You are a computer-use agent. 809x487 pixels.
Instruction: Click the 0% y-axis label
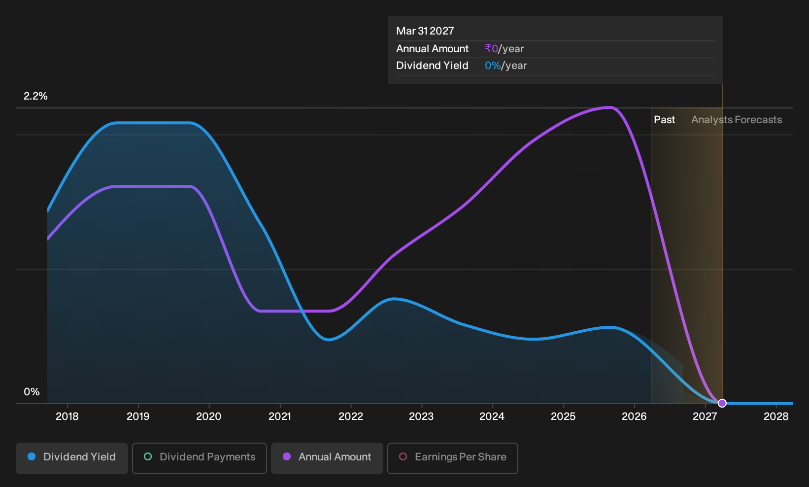coord(32,392)
